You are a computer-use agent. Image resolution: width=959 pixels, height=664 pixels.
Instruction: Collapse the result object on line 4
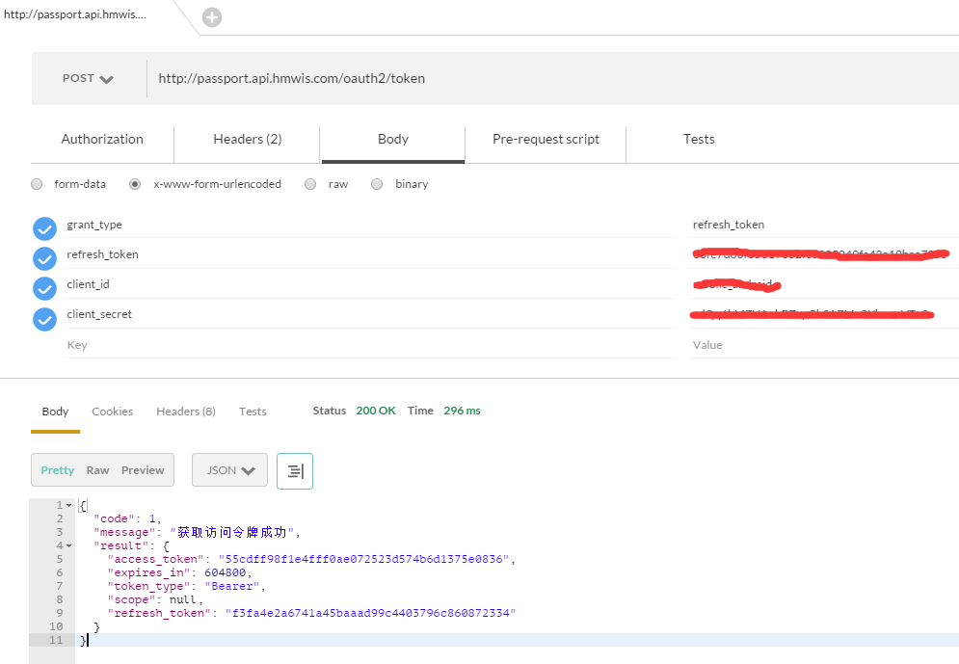point(68,546)
